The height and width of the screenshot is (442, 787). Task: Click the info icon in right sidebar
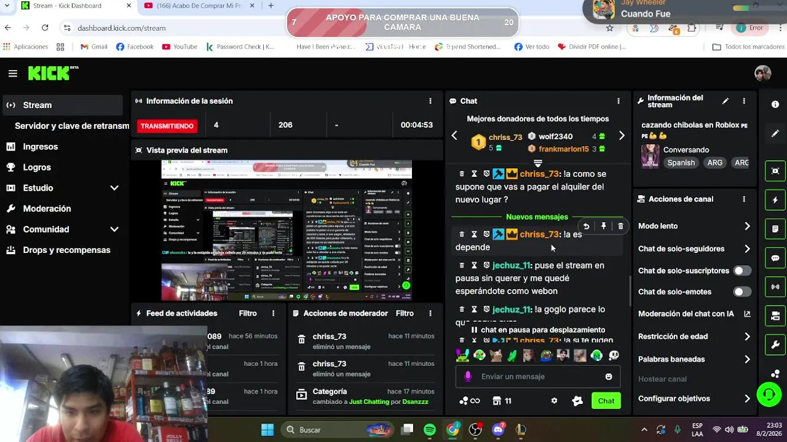pyautogui.click(x=775, y=104)
